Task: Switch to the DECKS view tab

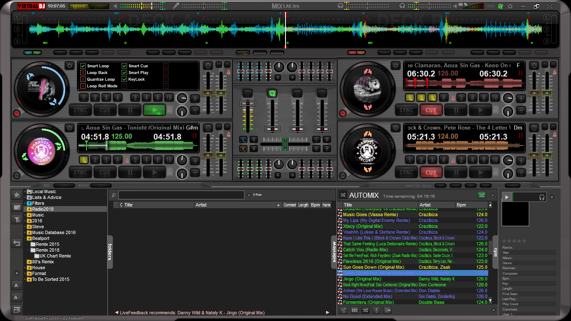Action: coord(78,6)
